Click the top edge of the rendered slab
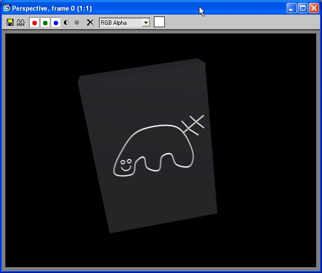322x273 pixels. click(140, 67)
